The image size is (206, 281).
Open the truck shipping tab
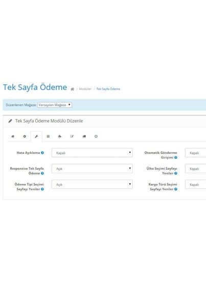pyautogui.click(x=84, y=136)
